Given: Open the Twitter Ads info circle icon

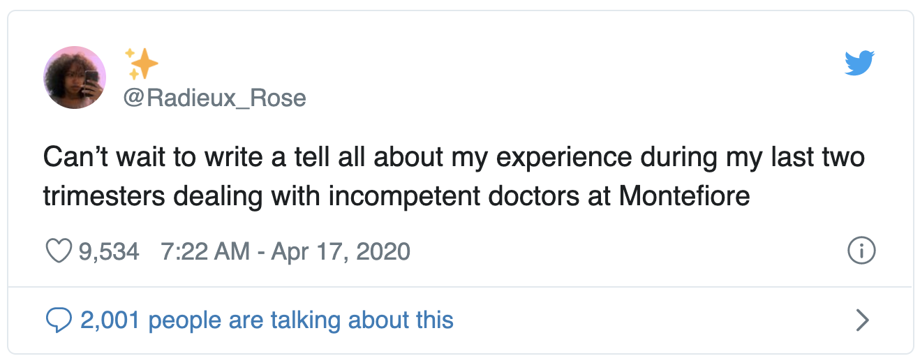Looking at the screenshot, I should pyautogui.click(x=861, y=251).
